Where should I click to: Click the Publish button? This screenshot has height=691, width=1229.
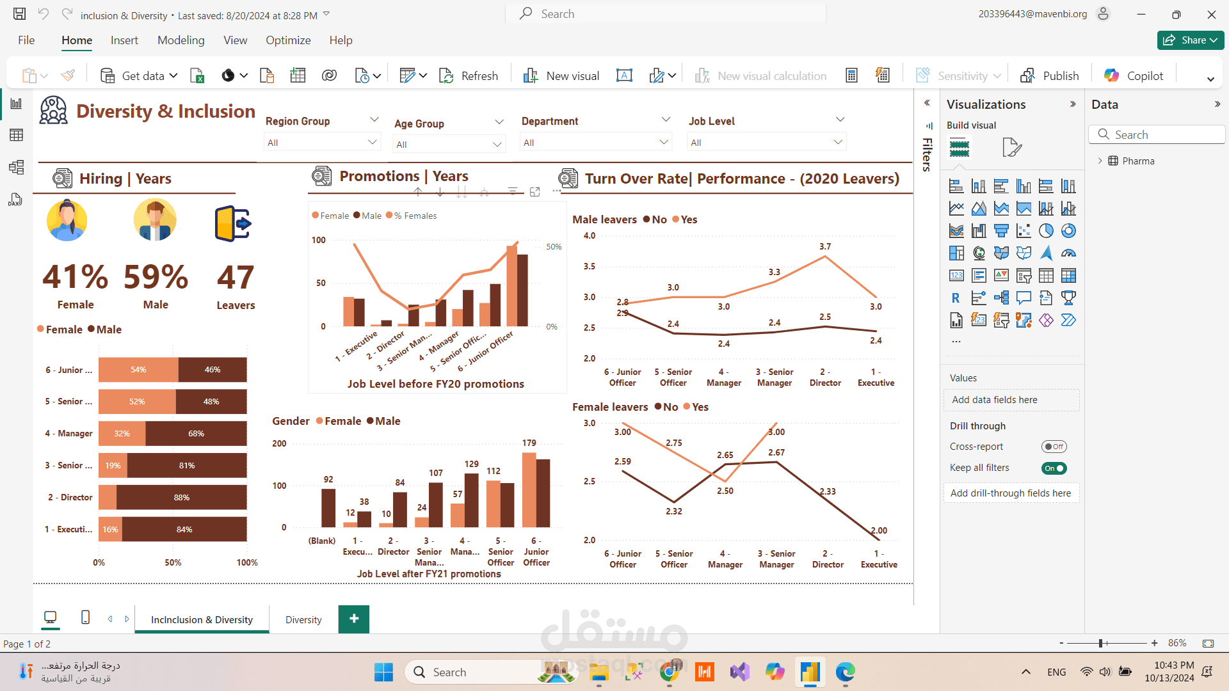click(x=1050, y=76)
